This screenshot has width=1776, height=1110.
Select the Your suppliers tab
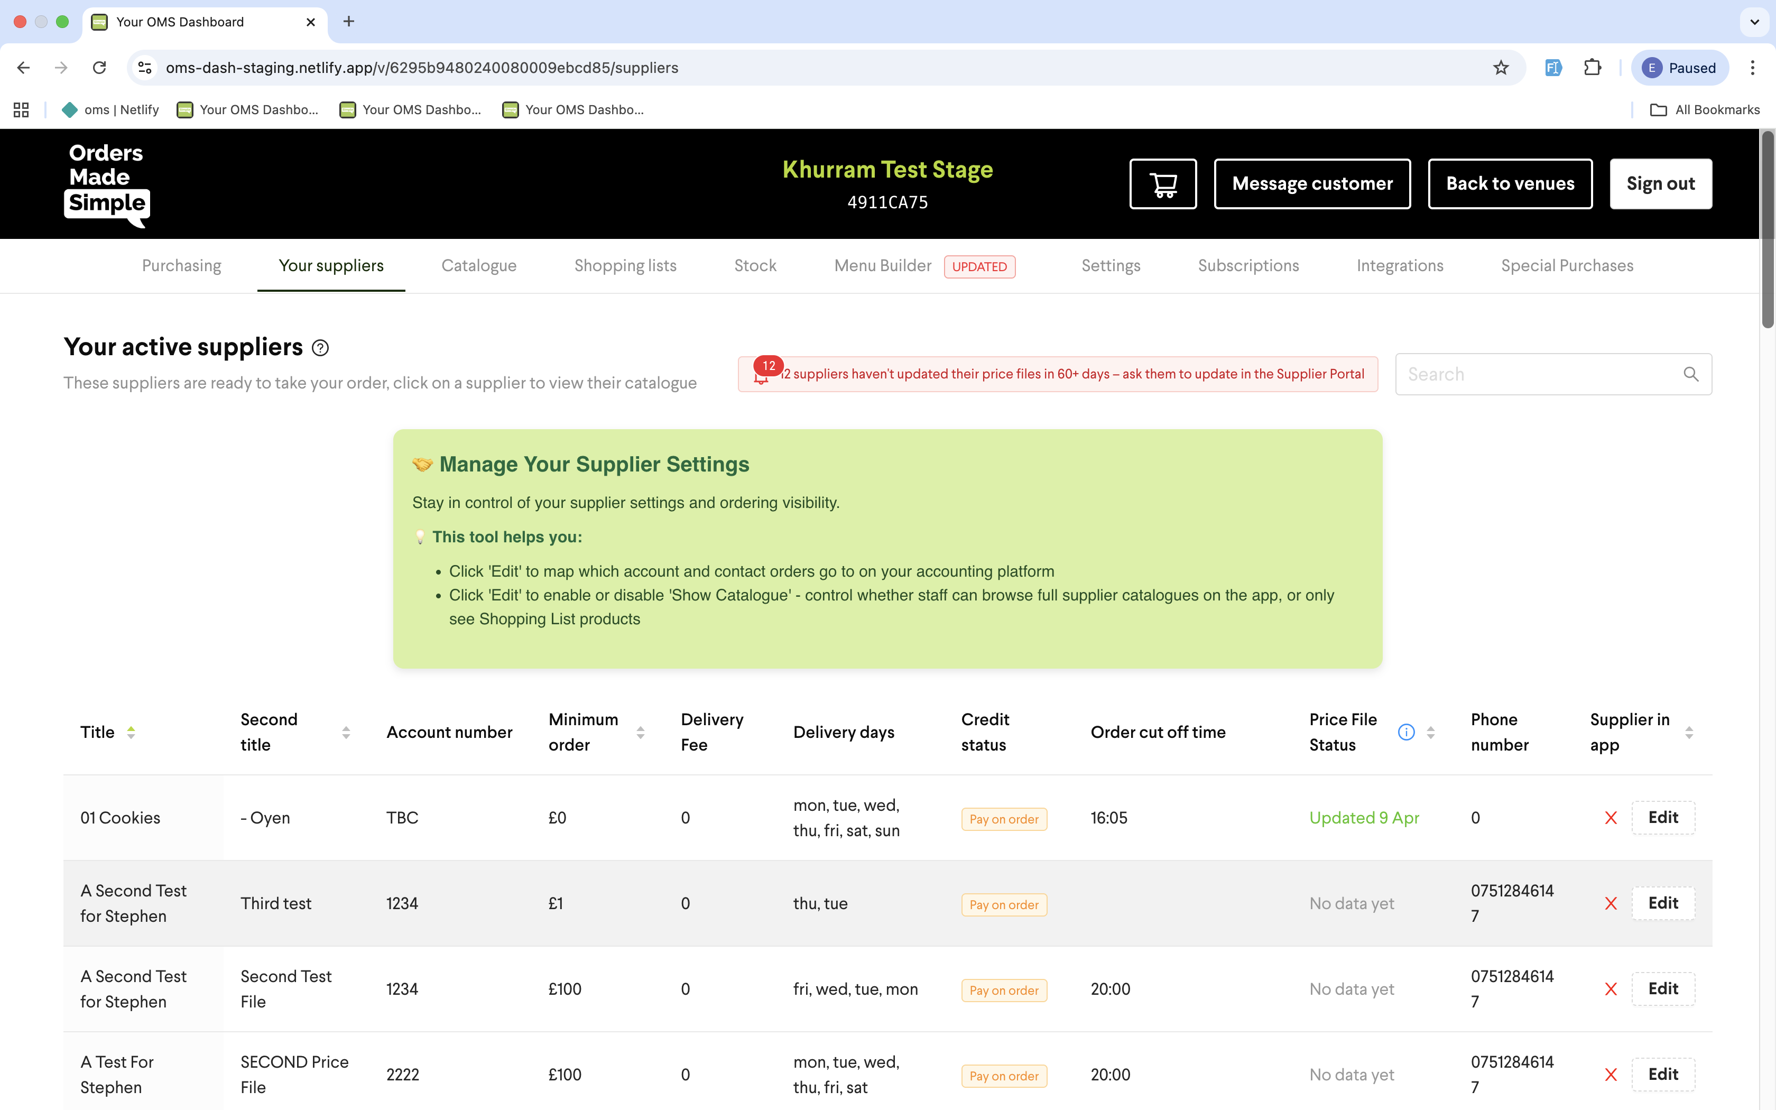pyautogui.click(x=331, y=266)
